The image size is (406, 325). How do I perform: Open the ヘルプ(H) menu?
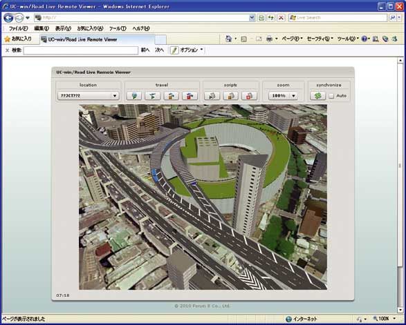click(141, 28)
